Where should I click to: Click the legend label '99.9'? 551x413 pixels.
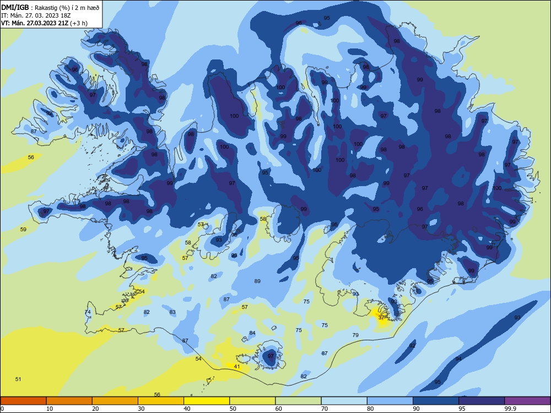510,409
